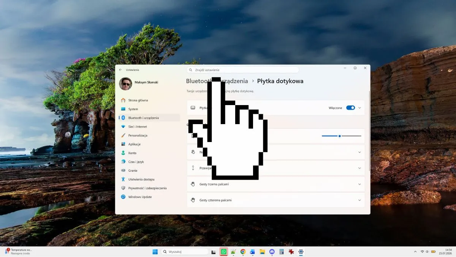Open the System settings category
This screenshot has width=456, height=257.
coord(149,109)
